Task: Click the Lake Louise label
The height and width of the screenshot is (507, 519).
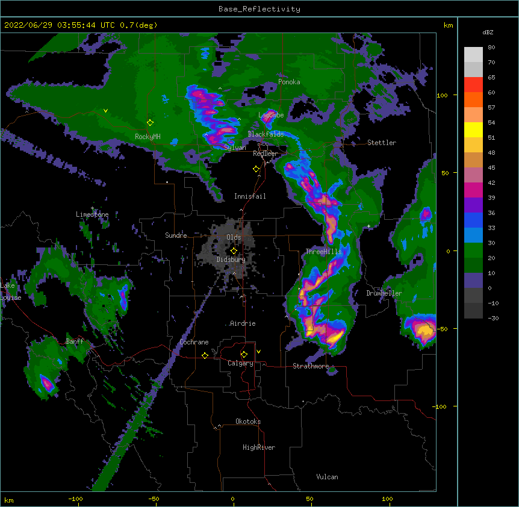Action: [11, 291]
